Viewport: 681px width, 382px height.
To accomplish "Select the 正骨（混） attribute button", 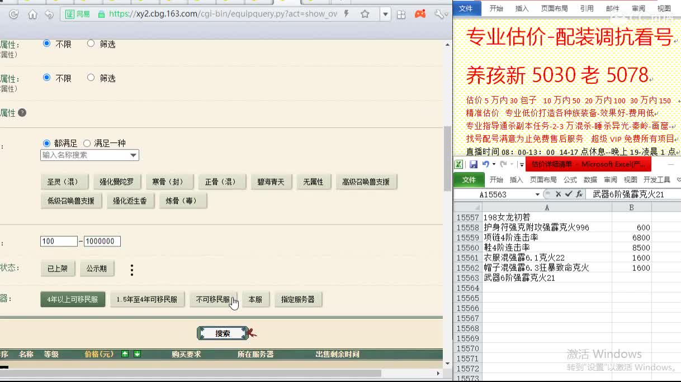I will coord(222,182).
